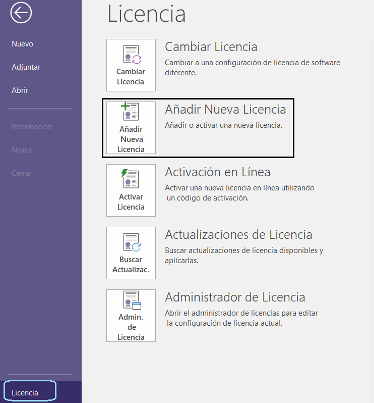Click the greyed-out Información sidebar item

(x=32, y=127)
